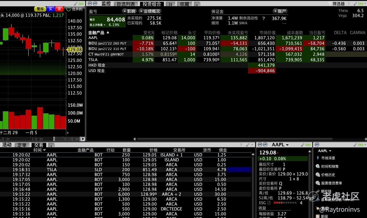This screenshot has height=218, width=367.
Task: Expand the 业绩概况 performance section
Action: coord(150,11)
